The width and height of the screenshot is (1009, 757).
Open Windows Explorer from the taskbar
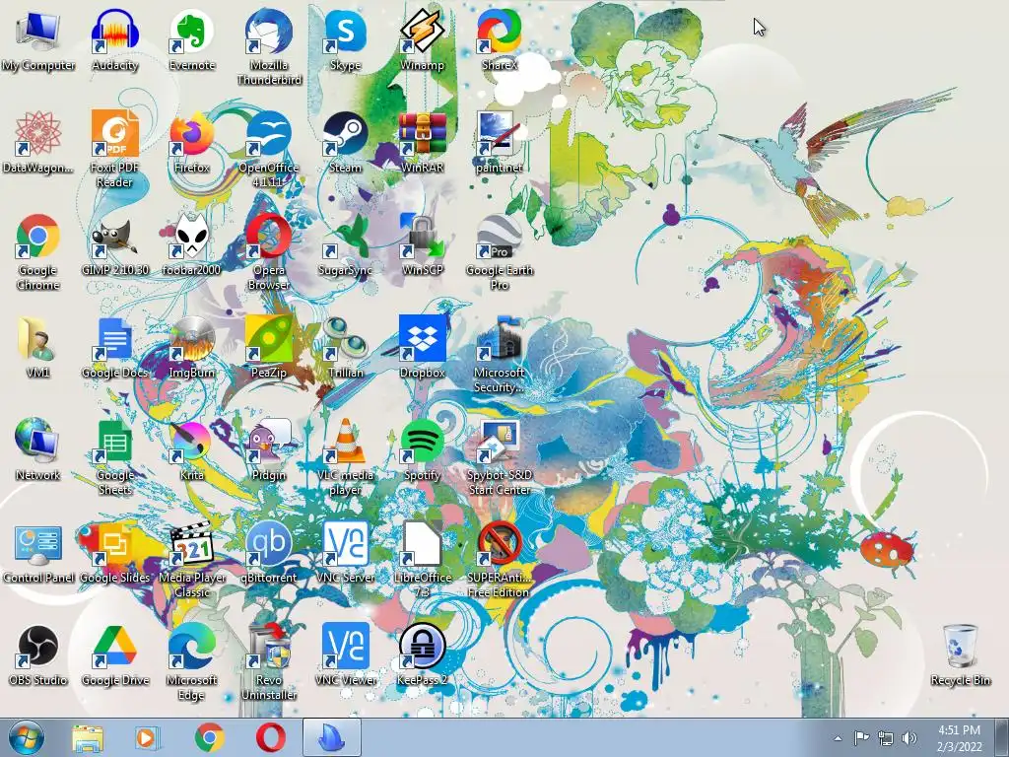coord(88,738)
